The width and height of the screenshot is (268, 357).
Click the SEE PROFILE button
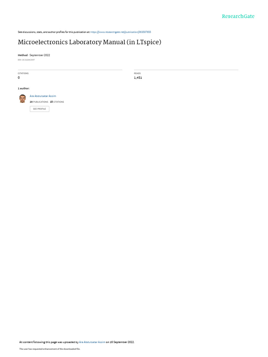click(x=39, y=109)
